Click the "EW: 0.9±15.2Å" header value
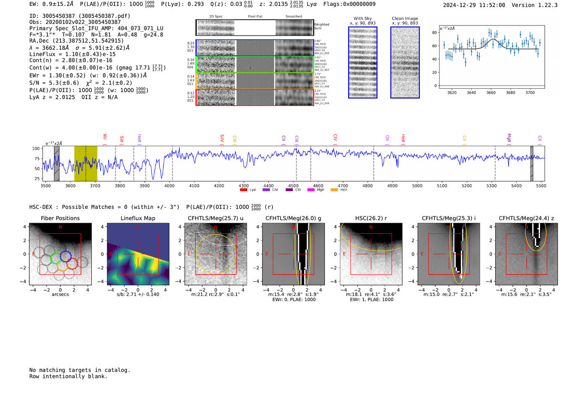 pos(52,4)
